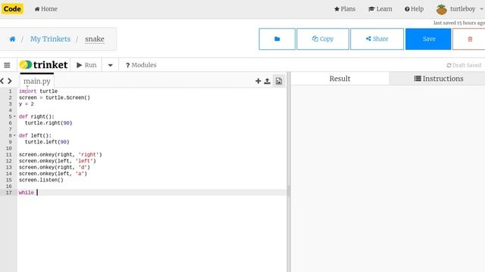Open the hamburger menu
485x272 pixels.
tap(7, 65)
